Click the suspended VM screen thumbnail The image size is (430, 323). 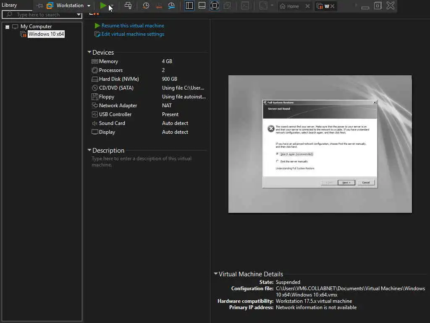tap(320, 144)
